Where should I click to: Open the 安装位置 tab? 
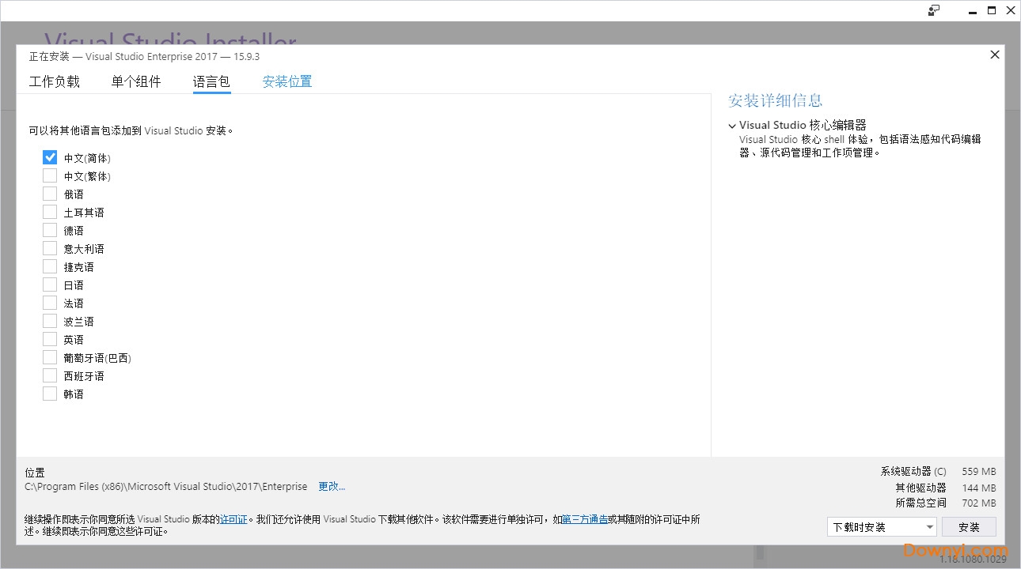tap(287, 81)
